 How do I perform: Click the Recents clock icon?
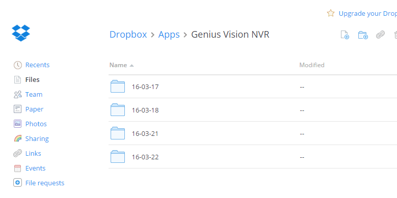(17, 65)
